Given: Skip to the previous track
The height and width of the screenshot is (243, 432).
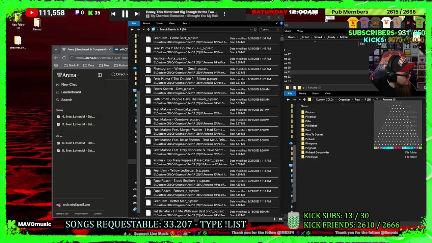Looking at the screenshot, I should [x=113, y=14].
